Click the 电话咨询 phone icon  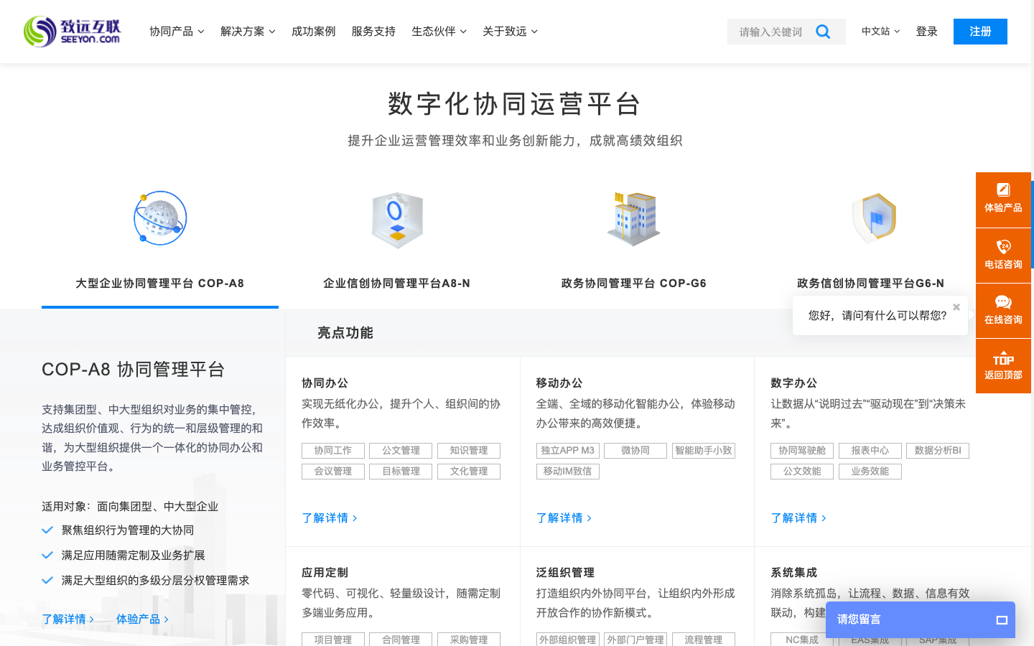(1003, 247)
